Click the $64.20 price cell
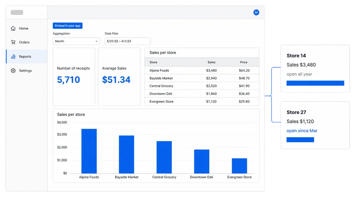 click(x=244, y=70)
